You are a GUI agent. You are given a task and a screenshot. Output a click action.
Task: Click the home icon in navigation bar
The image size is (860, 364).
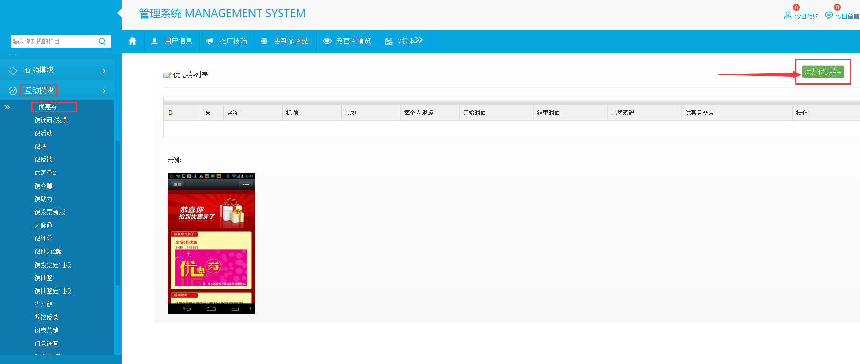tap(132, 41)
